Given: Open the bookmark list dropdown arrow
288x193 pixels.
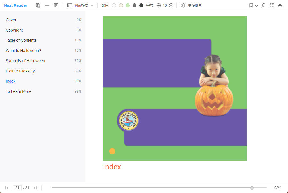Looking at the screenshot, I should point(257,5).
